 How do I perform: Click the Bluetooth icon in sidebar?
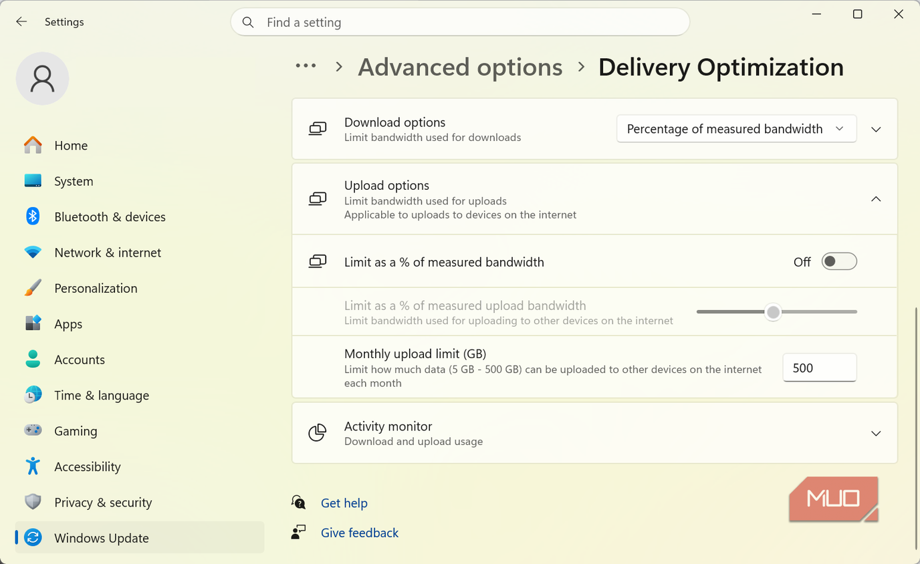coord(33,217)
